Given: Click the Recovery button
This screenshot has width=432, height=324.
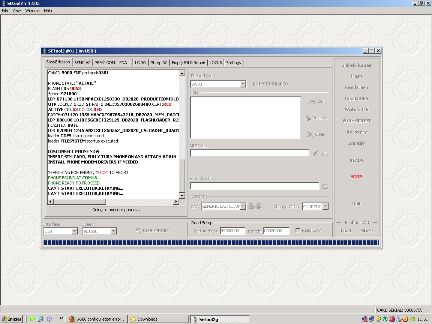Looking at the screenshot, I should click(x=357, y=132).
